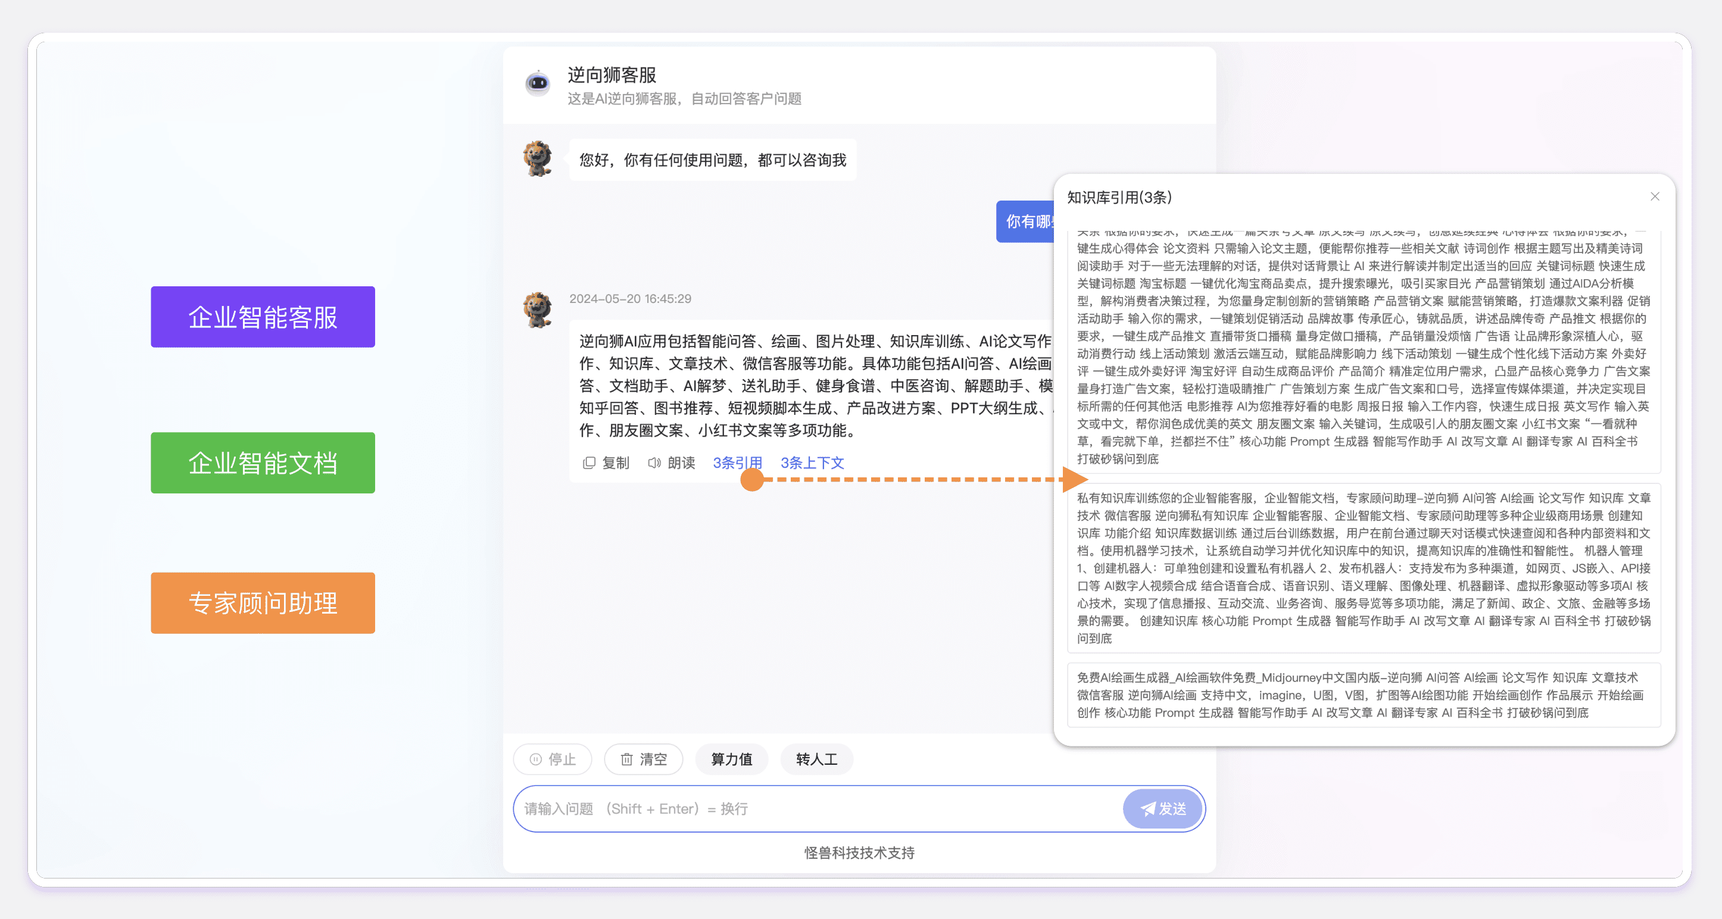Click the 清空 button to clear chat
The image size is (1722, 919).
click(x=643, y=759)
